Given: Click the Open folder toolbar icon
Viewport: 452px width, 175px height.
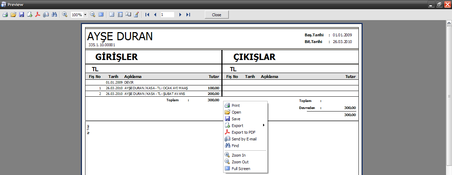Looking at the screenshot, I should tap(13, 15).
